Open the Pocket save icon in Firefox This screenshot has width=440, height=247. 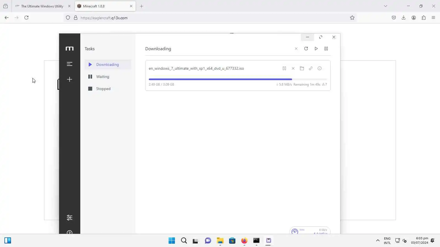point(394,18)
